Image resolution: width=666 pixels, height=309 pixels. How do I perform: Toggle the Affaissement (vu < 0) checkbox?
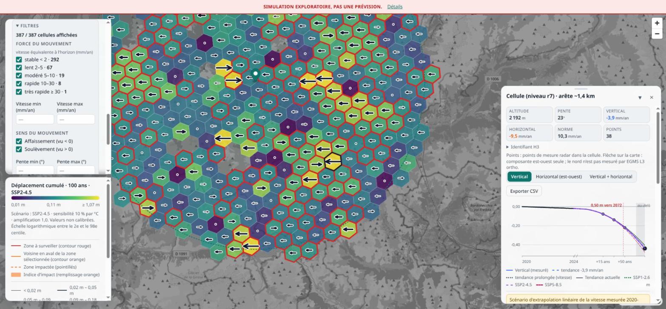tap(19, 141)
